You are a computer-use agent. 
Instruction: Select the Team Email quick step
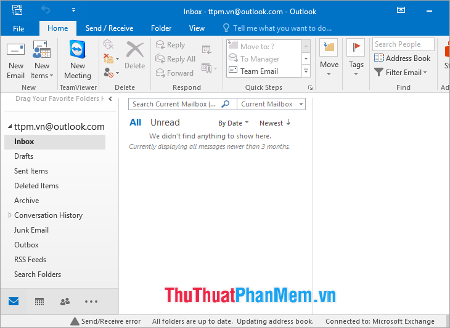pyautogui.click(x=264, y=71)
